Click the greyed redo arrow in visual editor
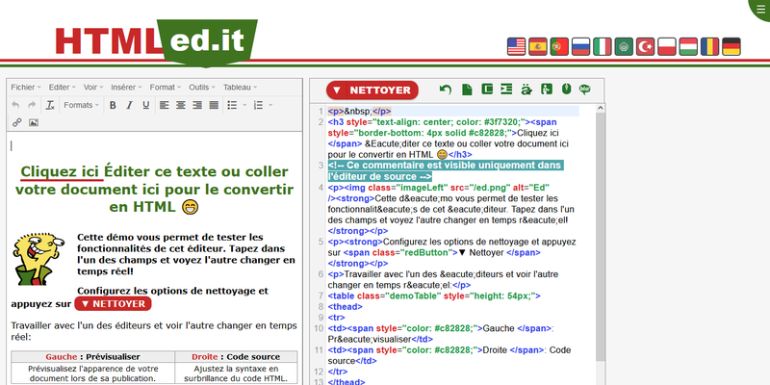Image resolution: width=770 pixels, height=385 pixels. coord(32,105)
